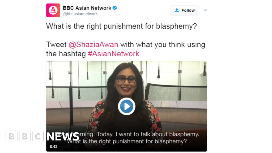Play the blasphemy discussion video

[x=127, y=106]
